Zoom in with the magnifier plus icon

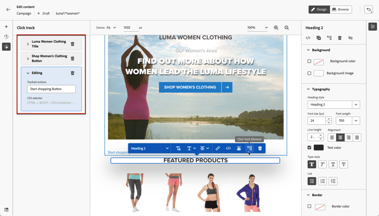click(276, 28)
